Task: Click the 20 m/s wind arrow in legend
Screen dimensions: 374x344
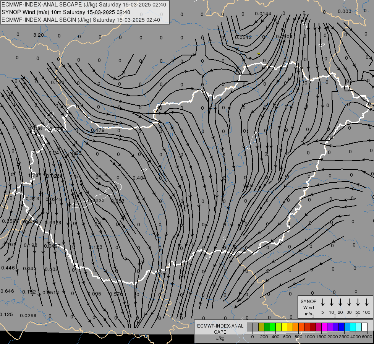Action: 340,302
